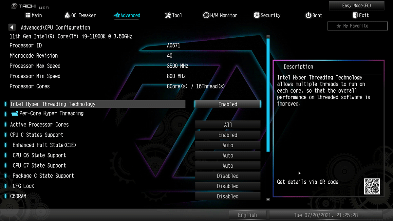Click the QR code image
The width and height of the screenshot is (393, 221).
(x=372, y=186)
